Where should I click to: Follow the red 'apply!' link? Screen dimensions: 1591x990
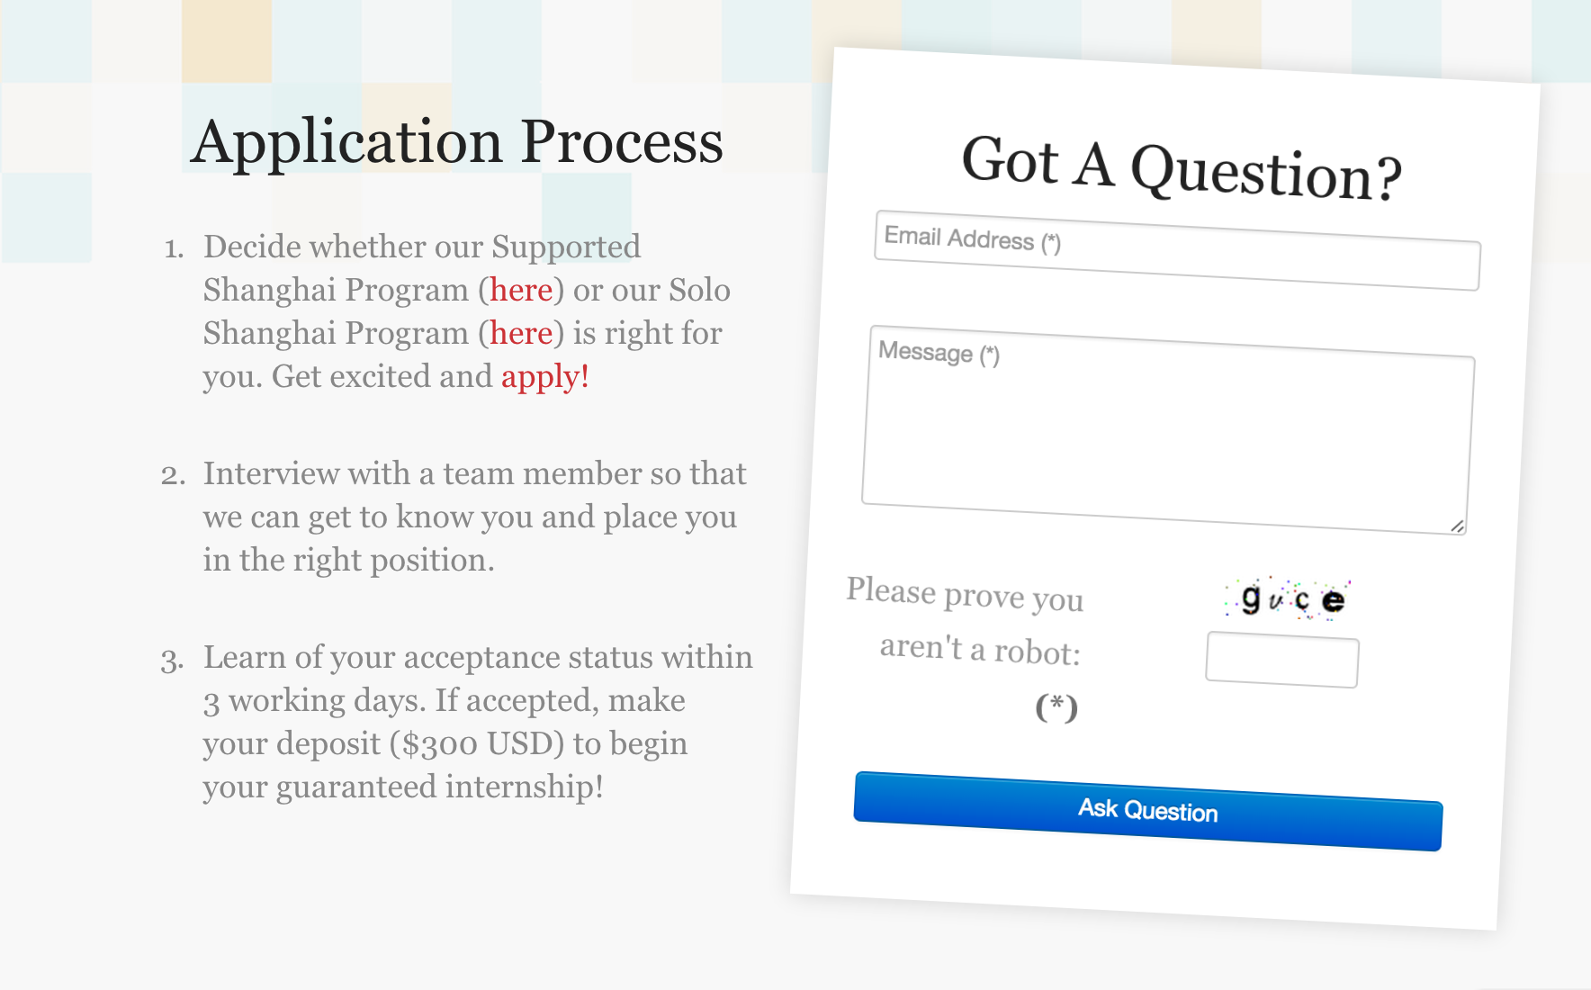tap(545, 377)
